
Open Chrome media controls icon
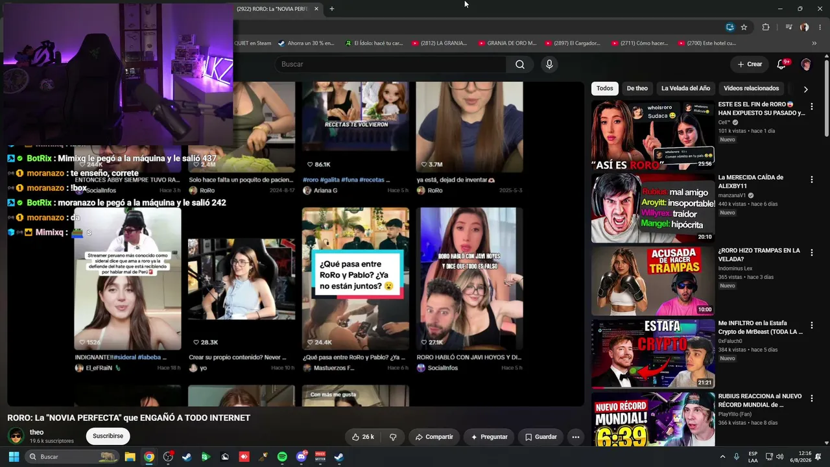788,27
